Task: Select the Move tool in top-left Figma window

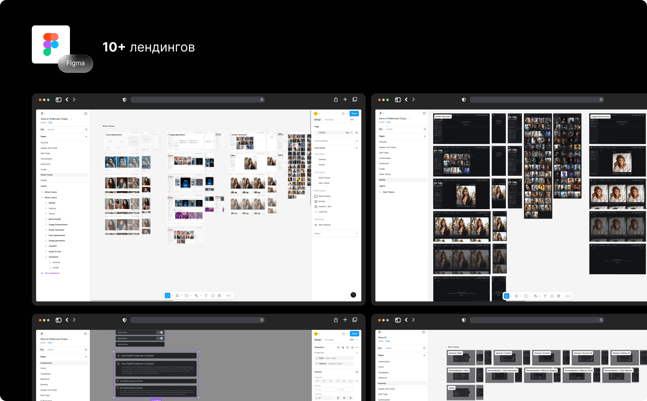Action: point(167,296)
